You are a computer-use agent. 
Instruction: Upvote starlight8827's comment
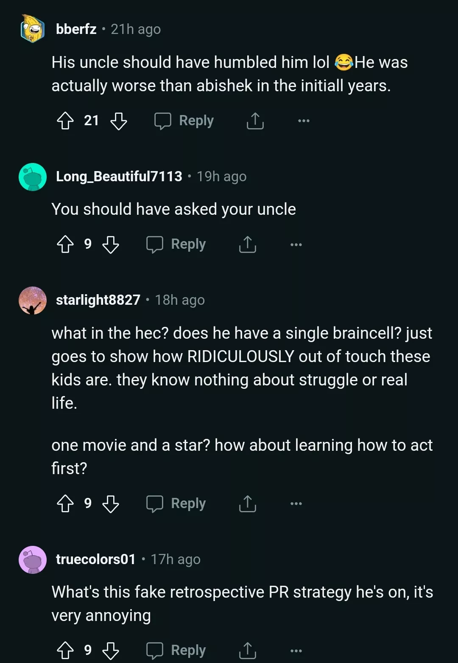coord(65,504)
